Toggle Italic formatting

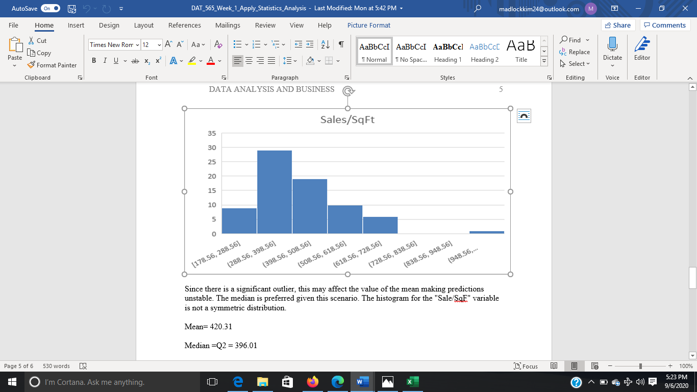click(105, 61)
